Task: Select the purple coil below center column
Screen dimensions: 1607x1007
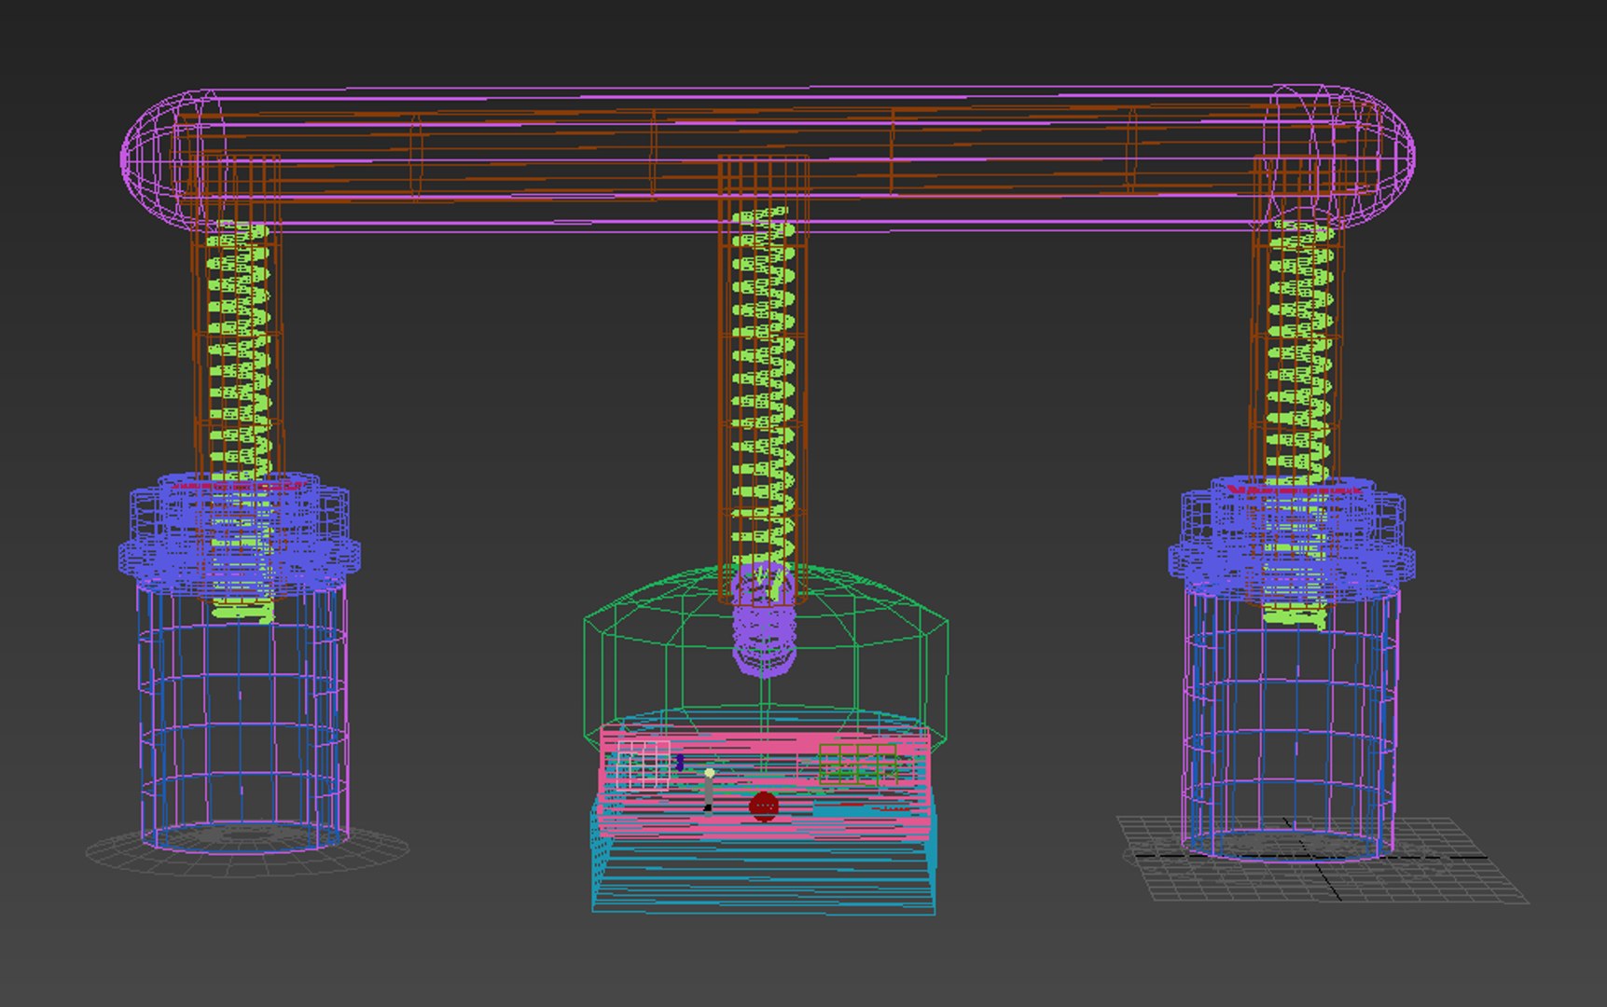Action: pyautogui.click(x=764, y=620)
